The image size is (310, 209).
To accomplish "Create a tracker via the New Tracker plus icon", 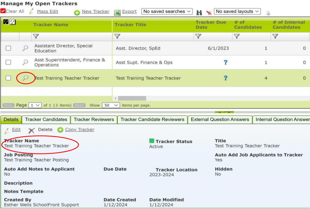I will coord(77,11).
